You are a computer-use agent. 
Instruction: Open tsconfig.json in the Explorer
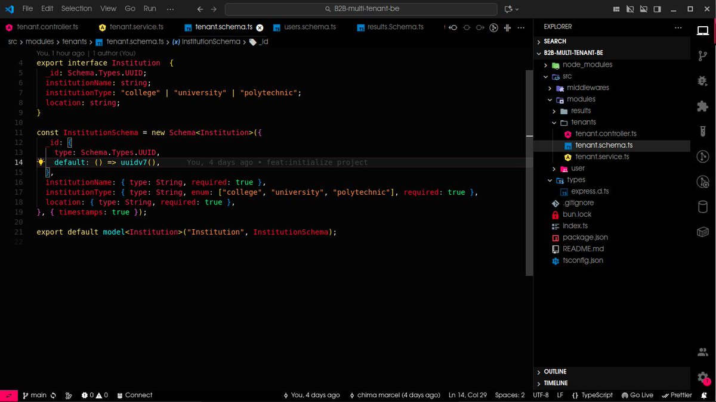(583, 261)
